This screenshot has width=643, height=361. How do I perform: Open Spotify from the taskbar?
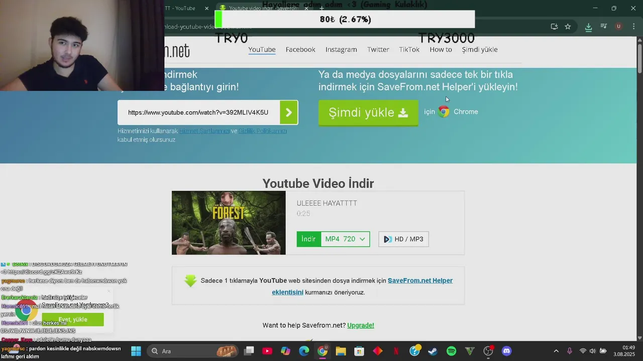(x=451, y=351)
